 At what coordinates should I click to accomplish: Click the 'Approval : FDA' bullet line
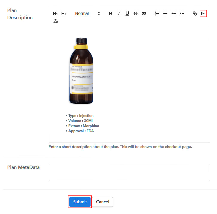81,131
